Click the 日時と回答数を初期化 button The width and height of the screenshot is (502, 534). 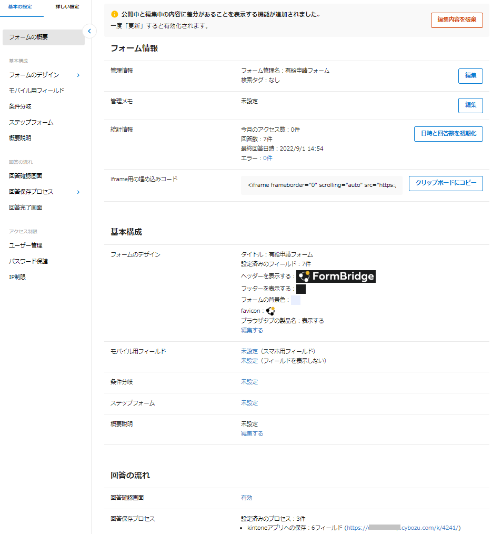[x=448, y=134]
